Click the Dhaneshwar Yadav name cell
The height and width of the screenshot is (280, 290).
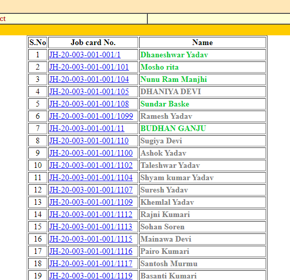tap(202, 55)
